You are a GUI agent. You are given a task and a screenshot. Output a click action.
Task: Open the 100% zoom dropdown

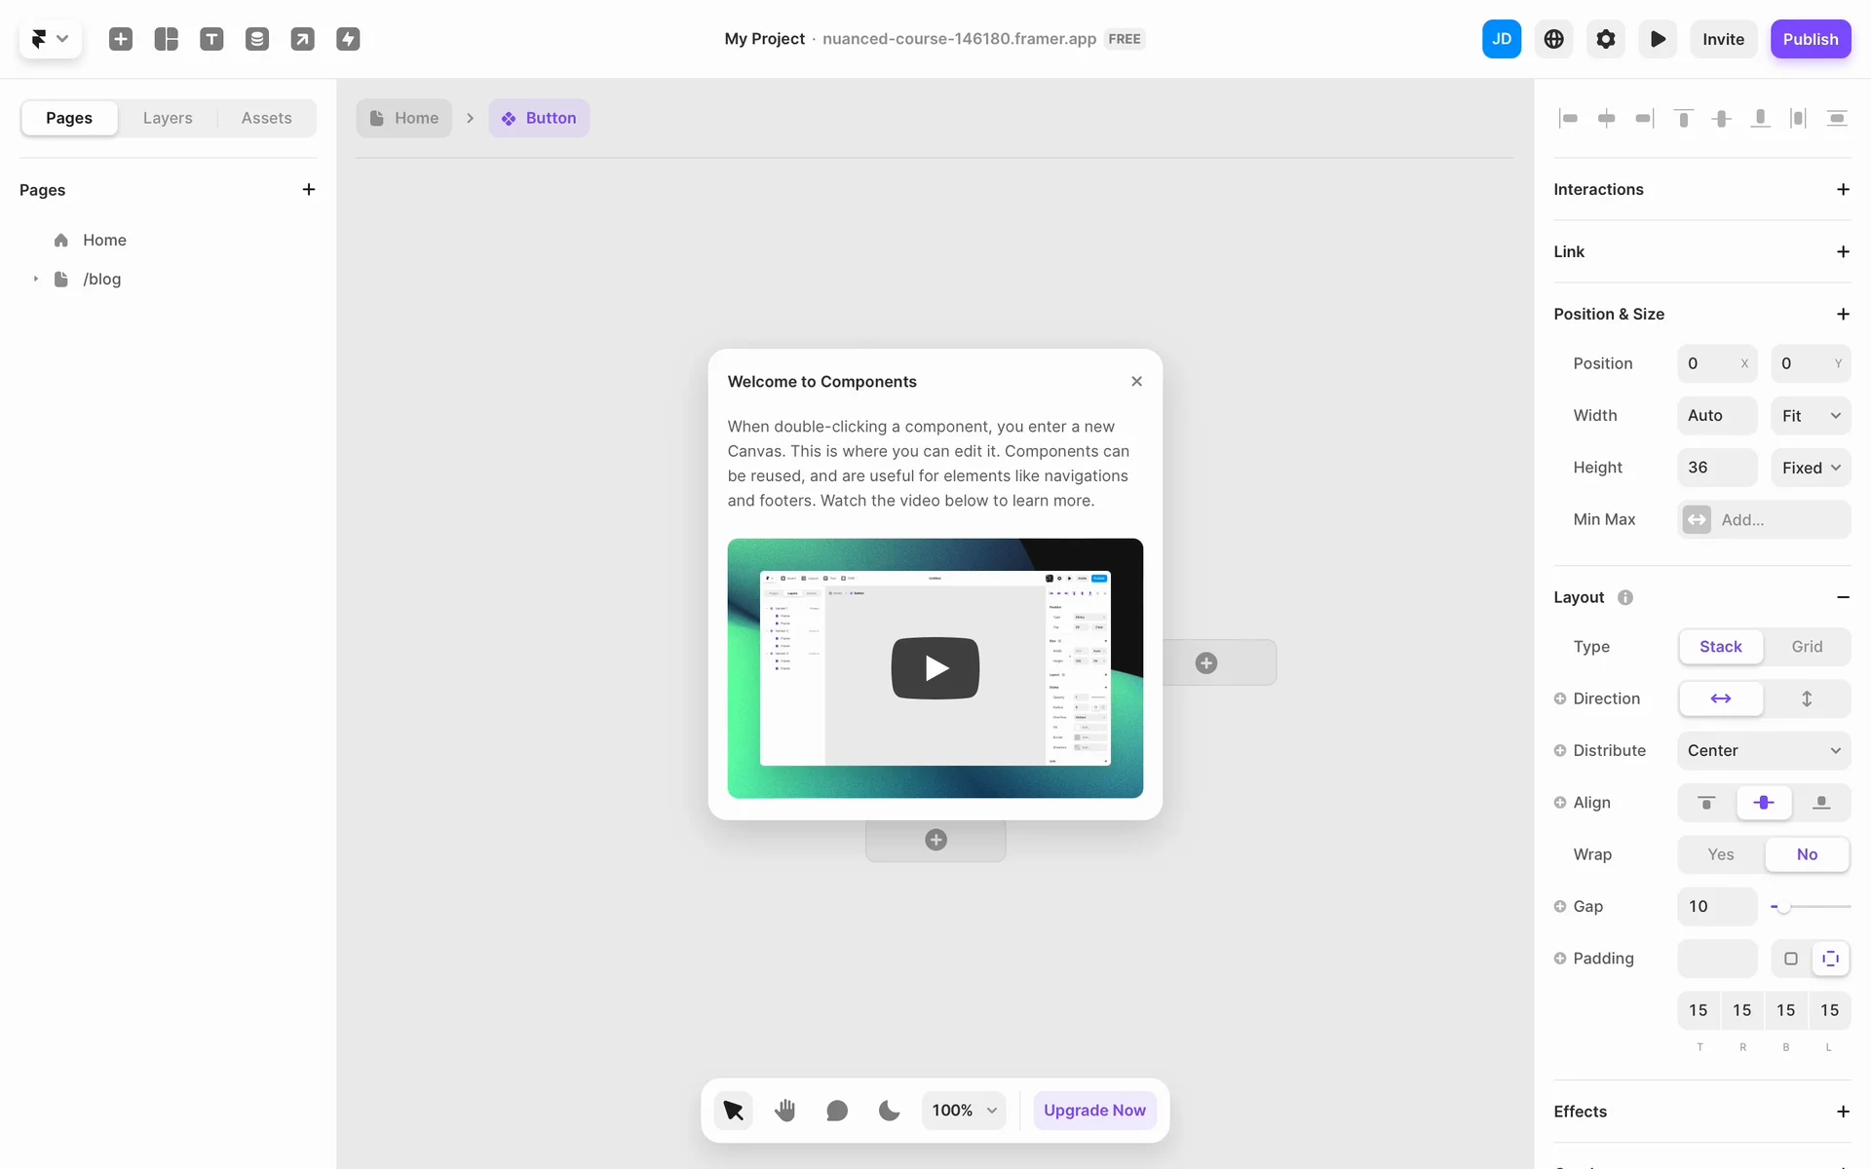pyautogui.click(x=964, y=1111)
